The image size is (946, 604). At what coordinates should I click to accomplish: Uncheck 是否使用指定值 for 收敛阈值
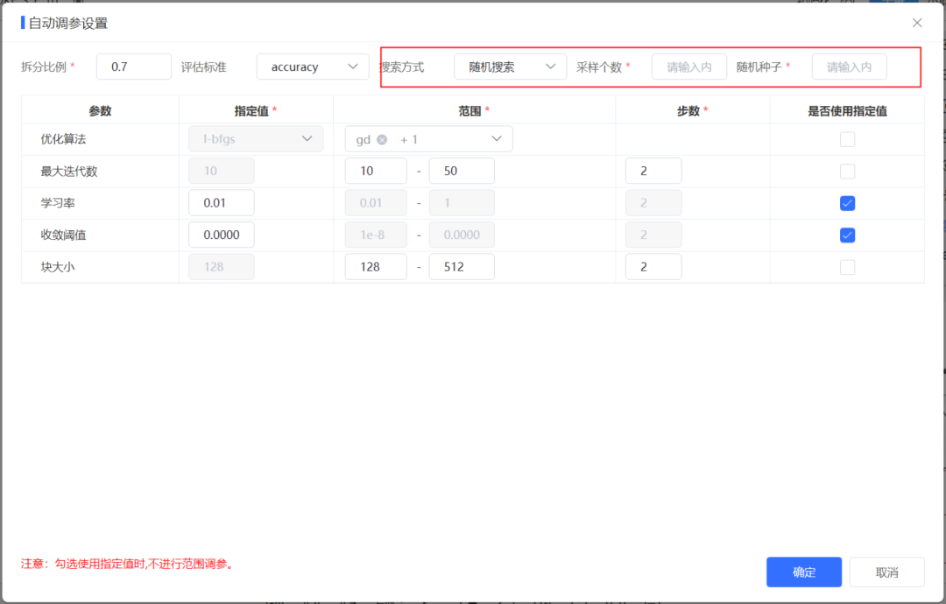click(x=847, y=235)
